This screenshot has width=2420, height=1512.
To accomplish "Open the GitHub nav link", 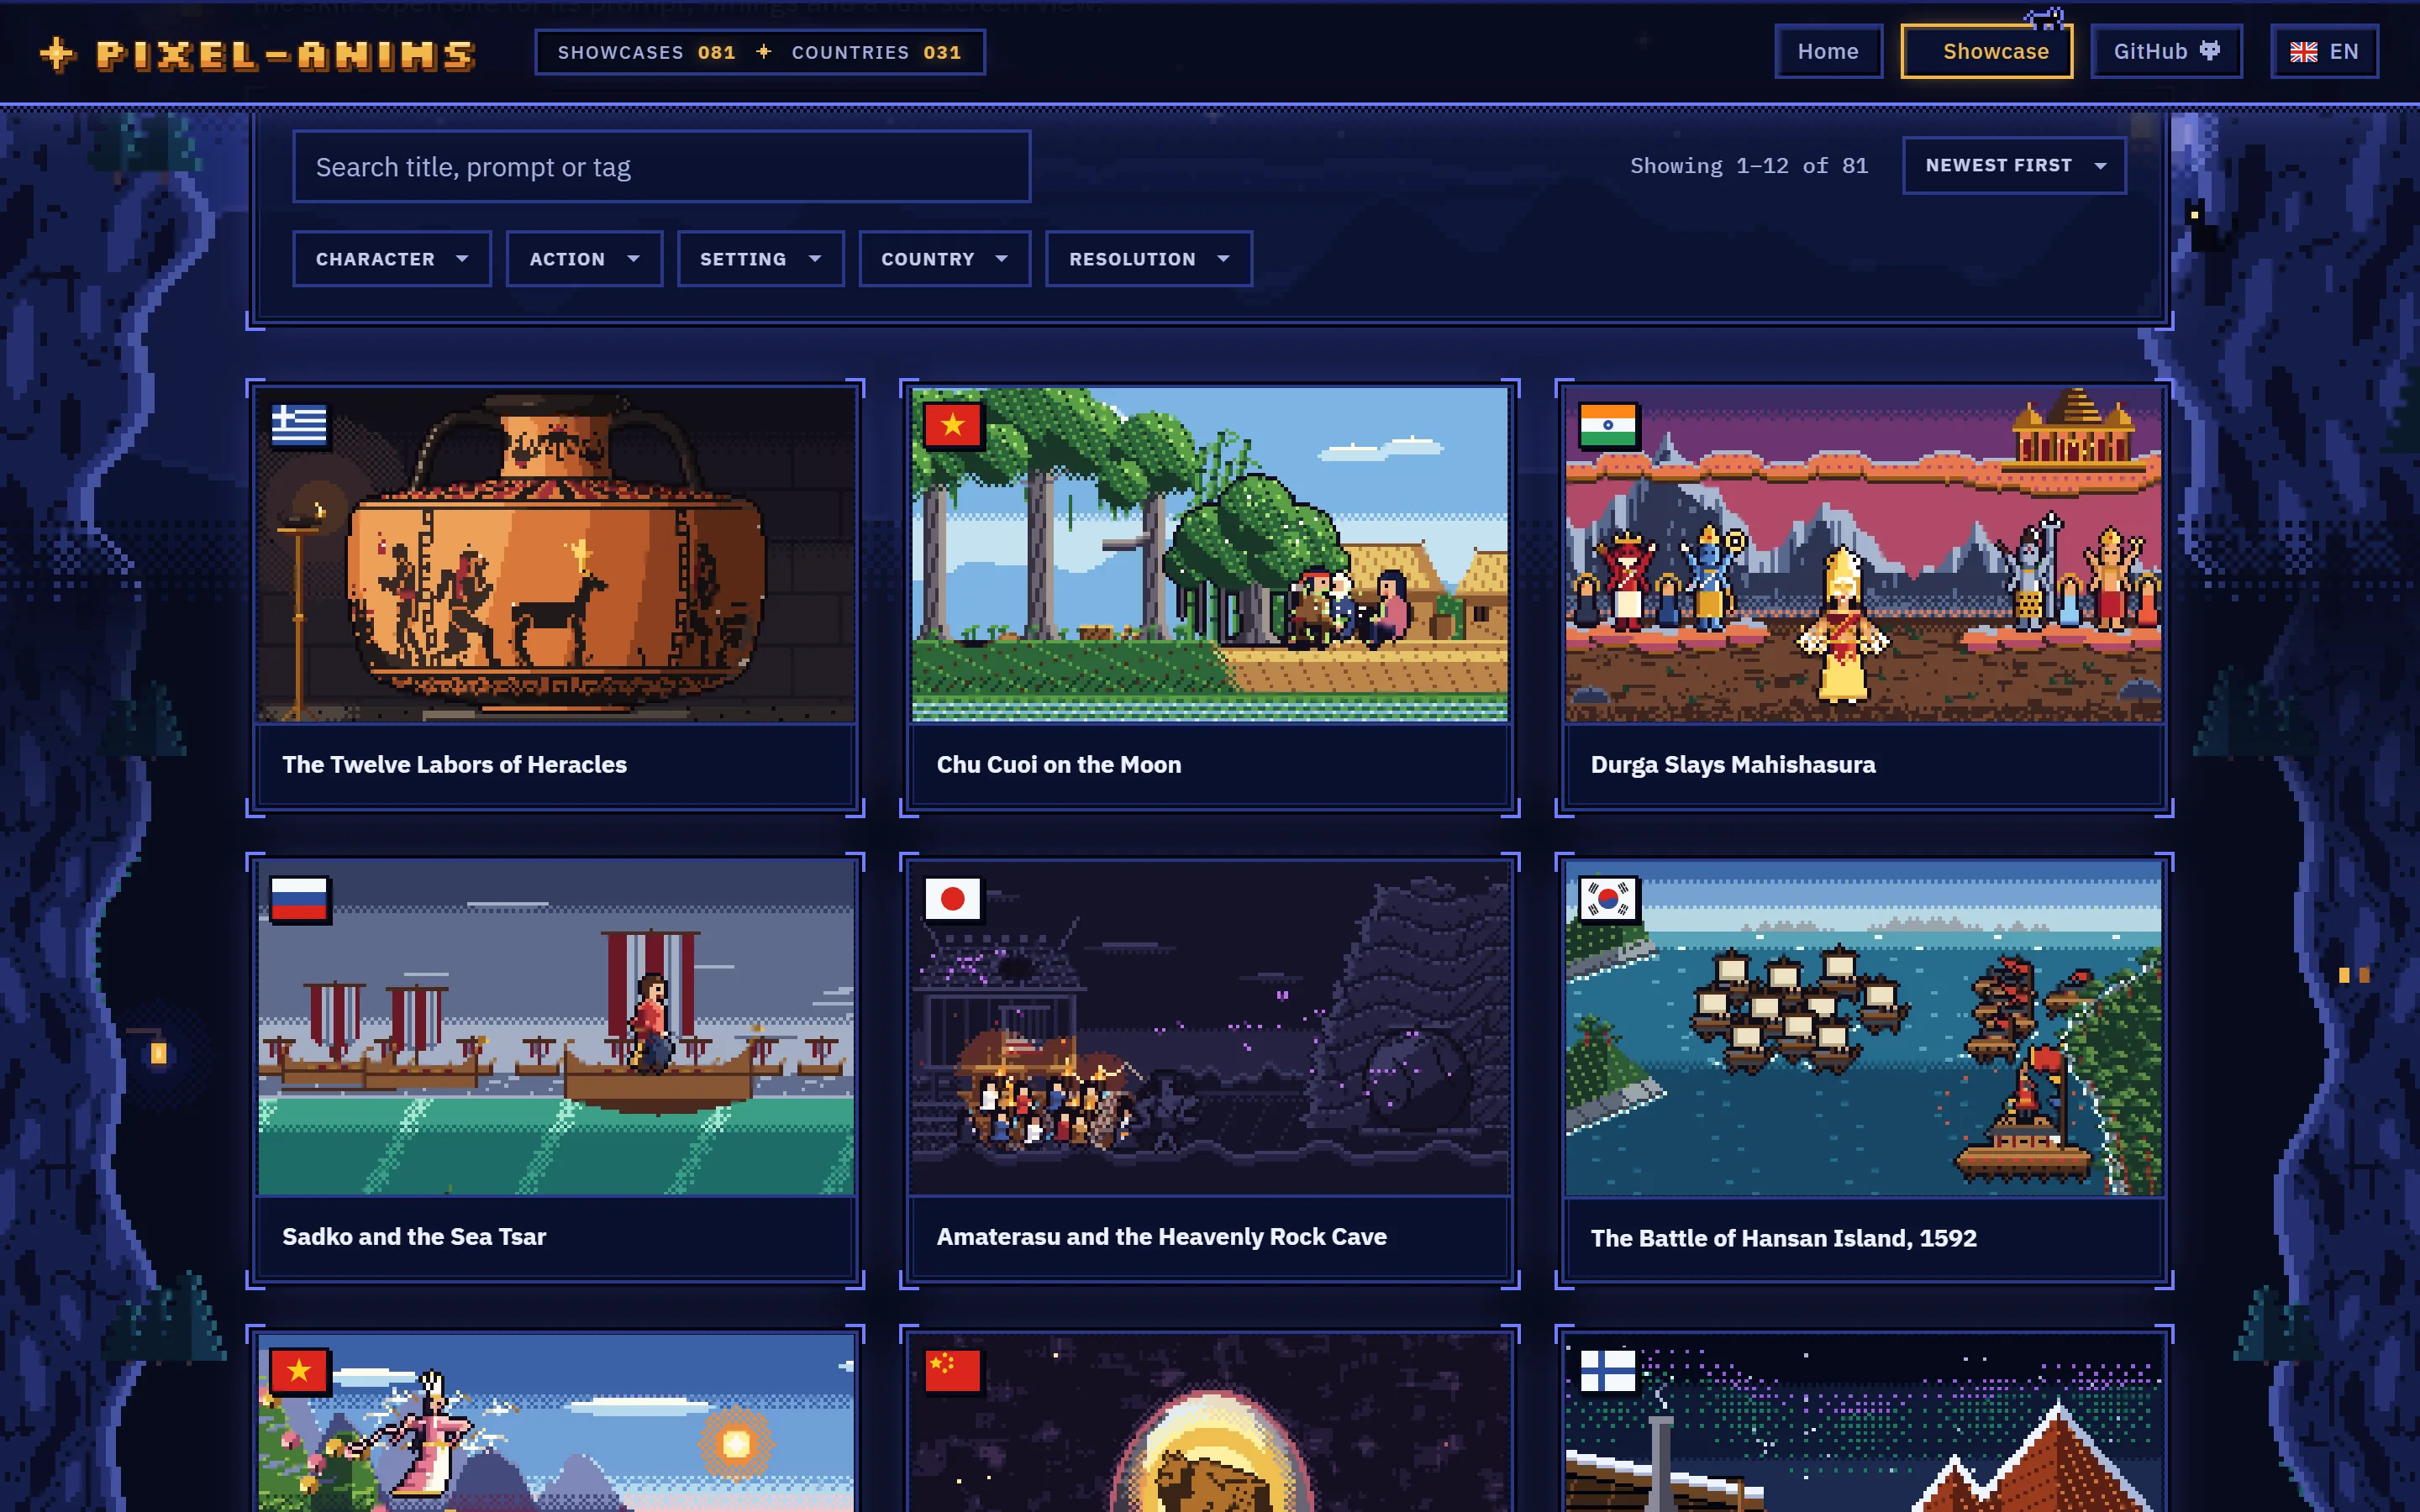I will pos(2166,52).
